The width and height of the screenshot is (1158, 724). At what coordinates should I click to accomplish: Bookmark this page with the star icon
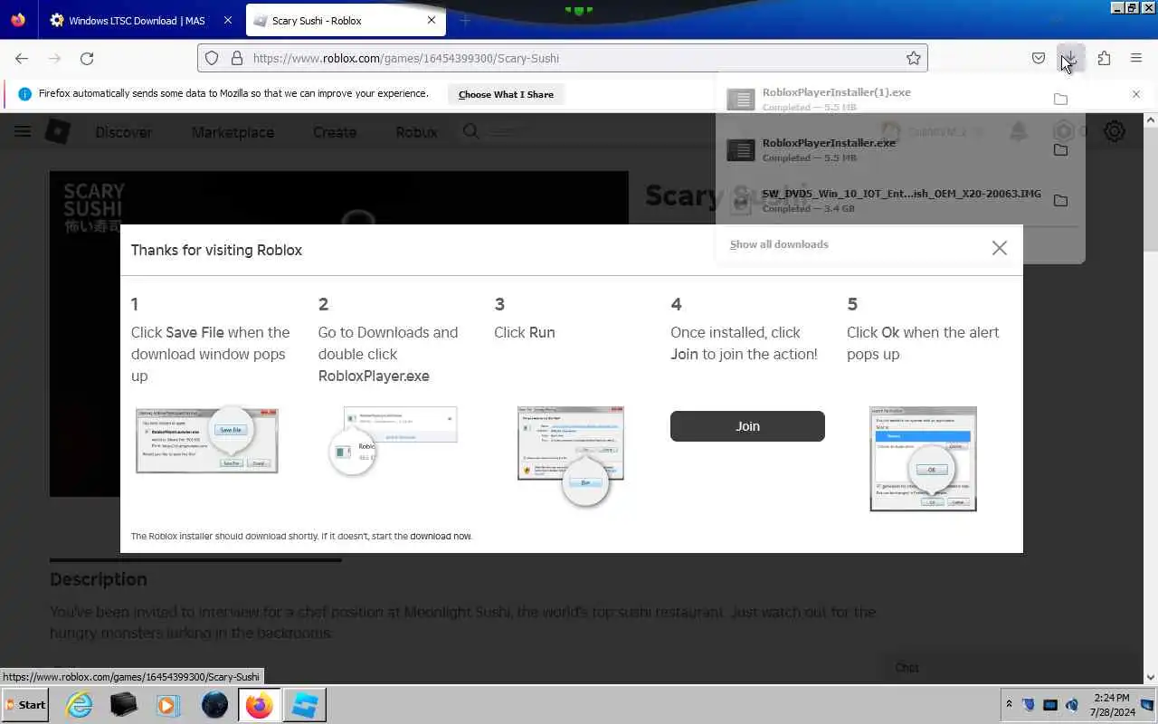click(x=914, y=58)
